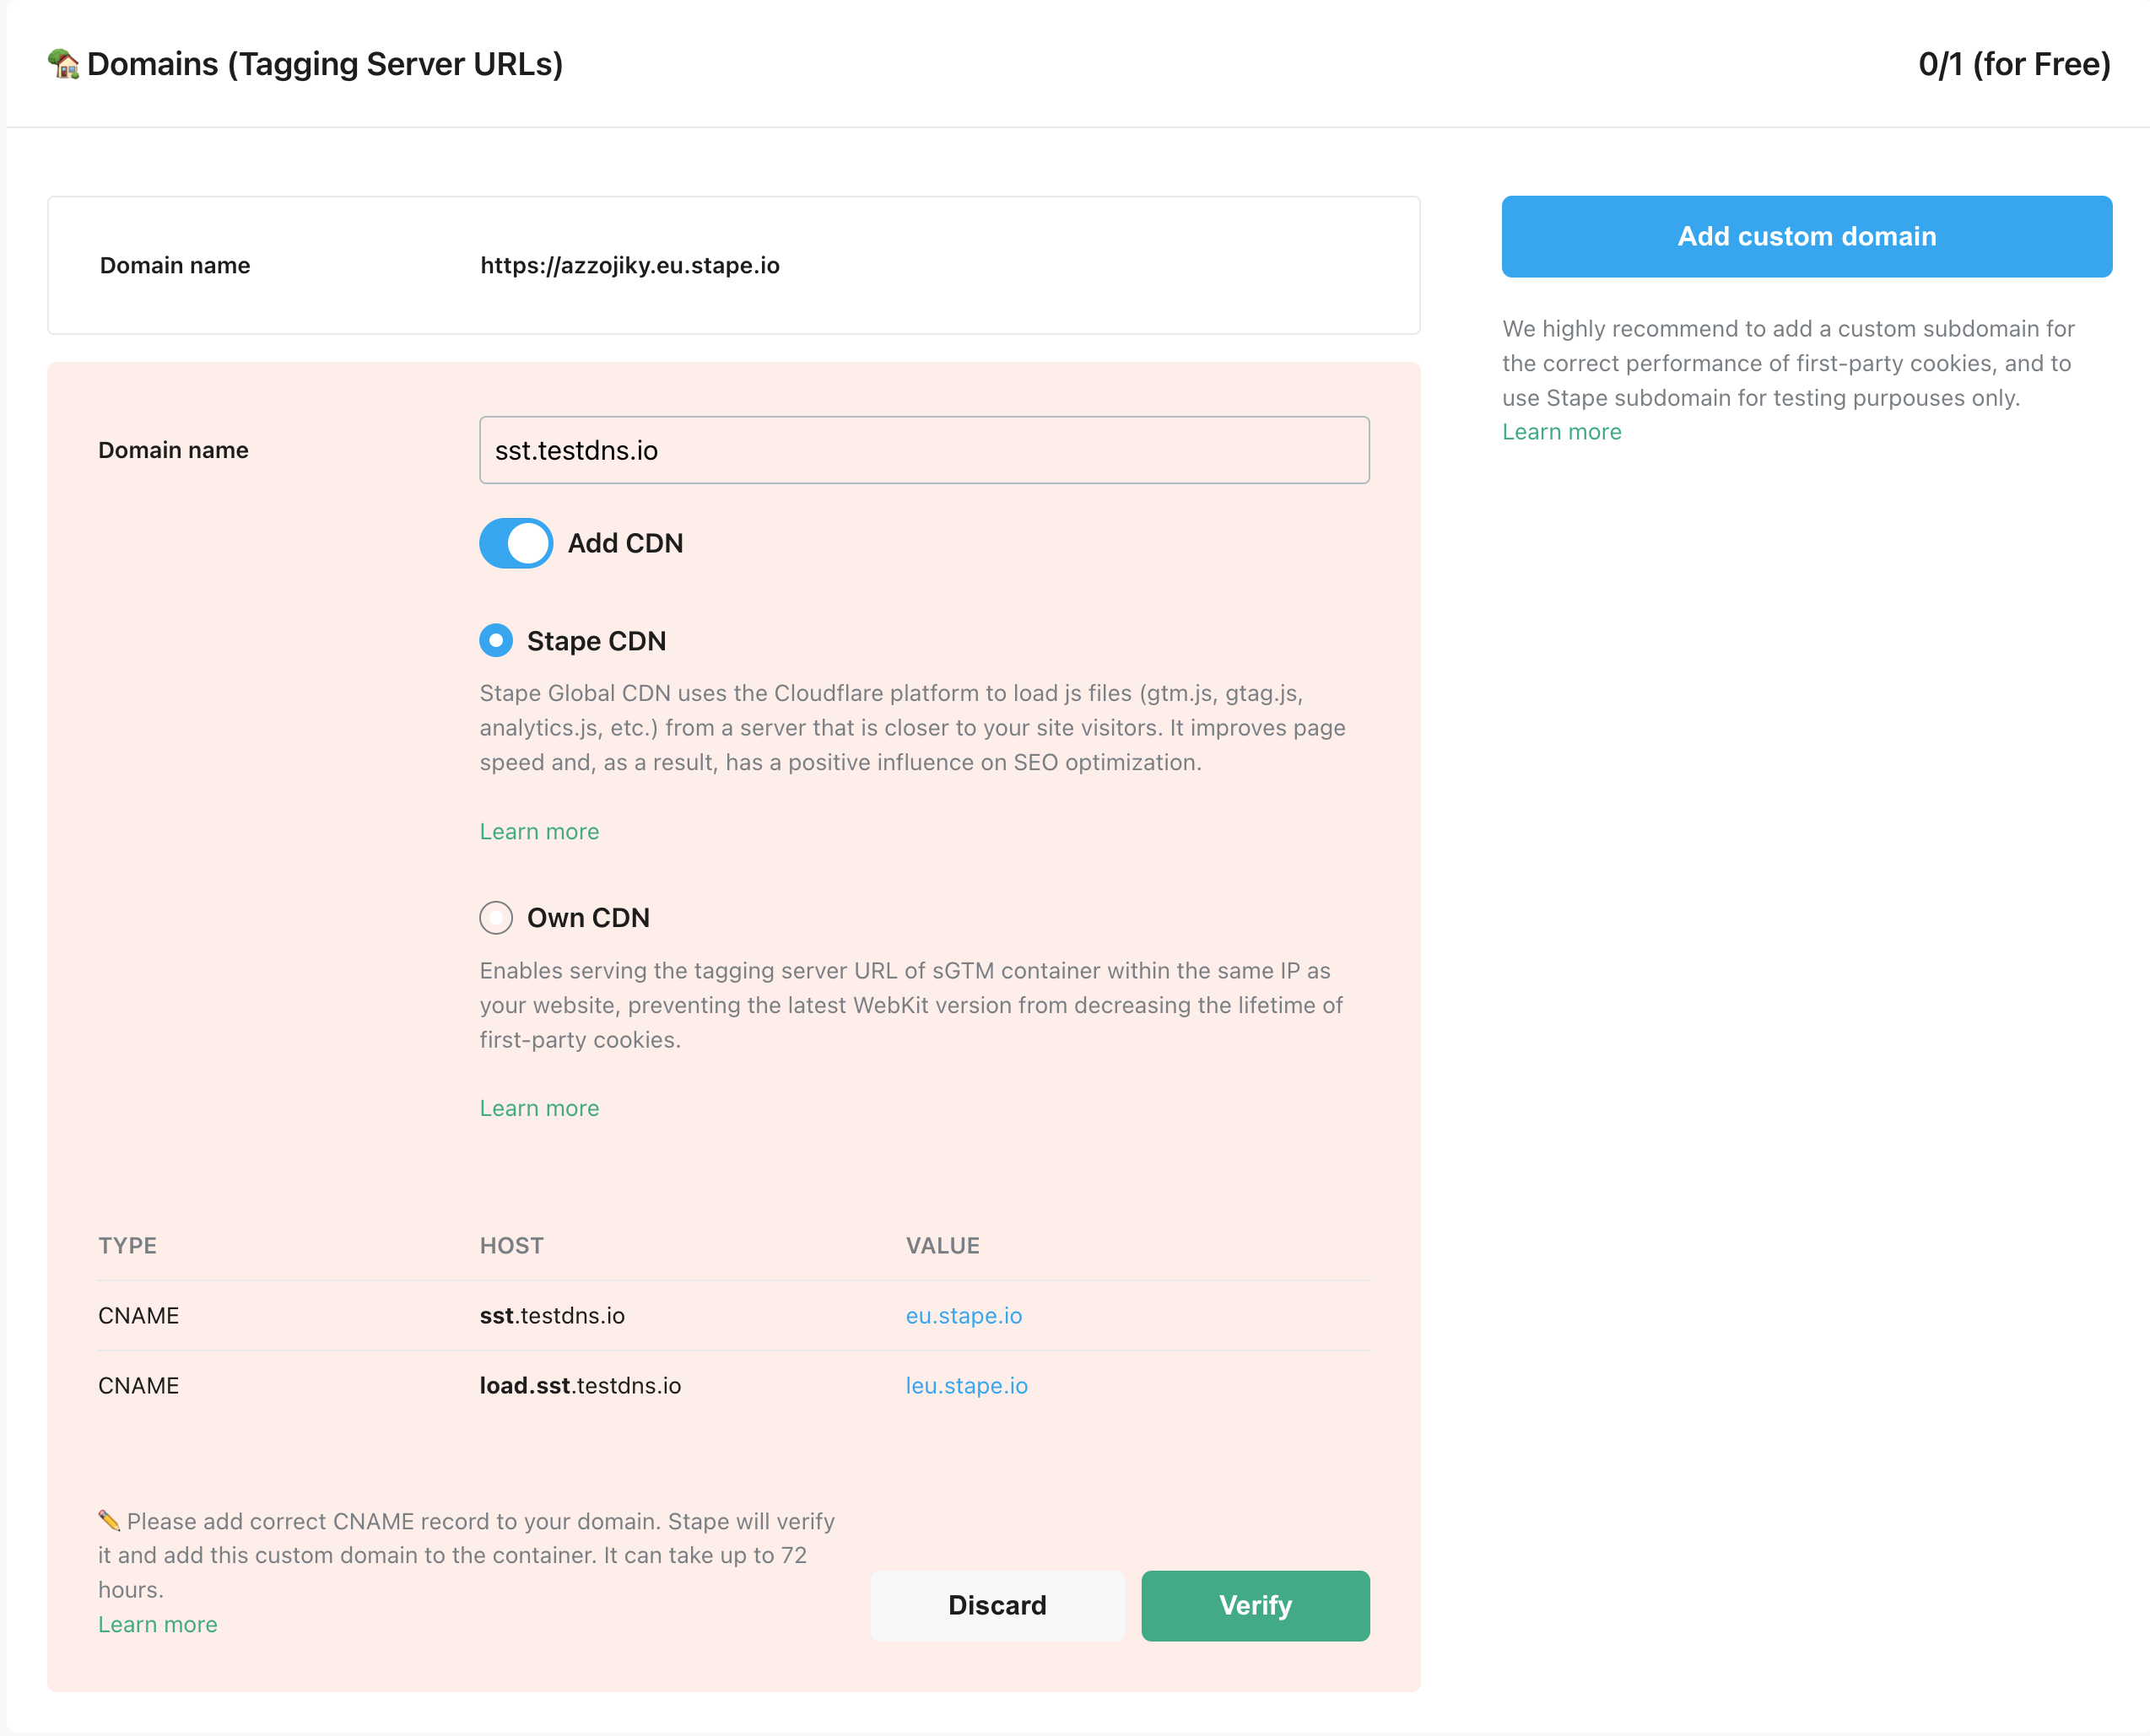Click the house icon next to Domains heading

62,63
